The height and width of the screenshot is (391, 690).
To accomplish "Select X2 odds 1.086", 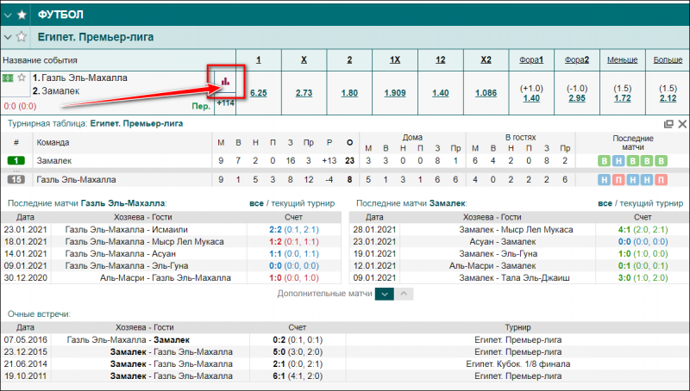I will coord(486,93).
